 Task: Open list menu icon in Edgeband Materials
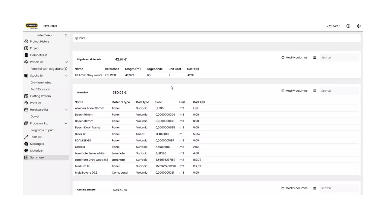[315, 58]
